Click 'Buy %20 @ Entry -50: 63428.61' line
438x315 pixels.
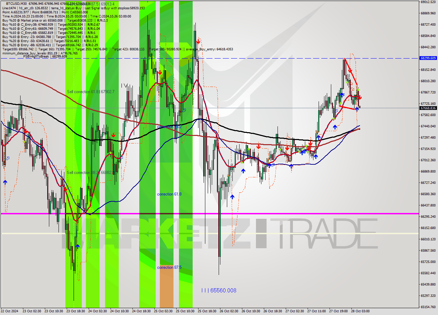click(x=26, y=41)
